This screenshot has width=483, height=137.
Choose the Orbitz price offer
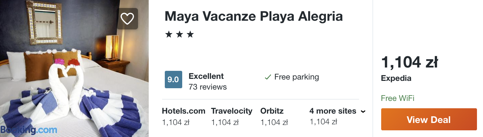[x=274, y=116]
